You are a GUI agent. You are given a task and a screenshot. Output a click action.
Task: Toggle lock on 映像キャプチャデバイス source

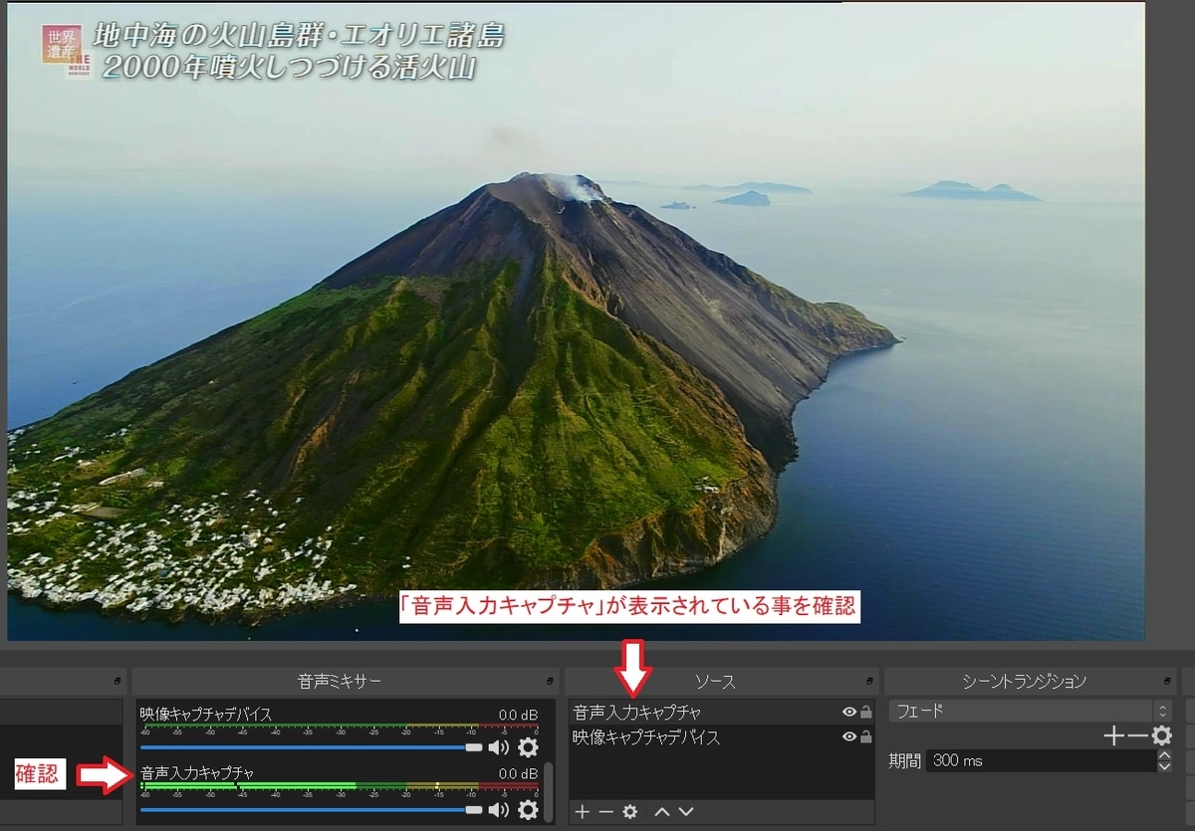point(866,737)
